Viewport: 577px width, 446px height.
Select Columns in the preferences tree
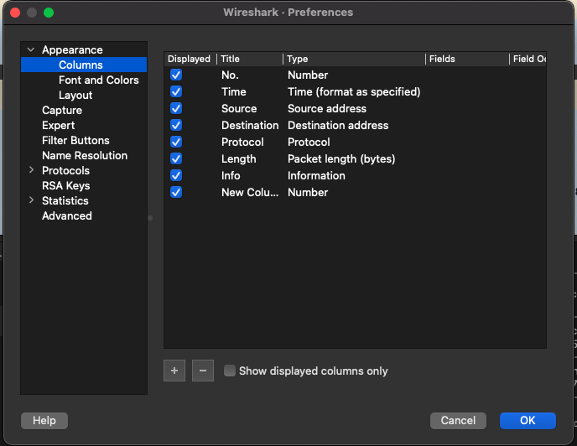[x=81, y=65]
